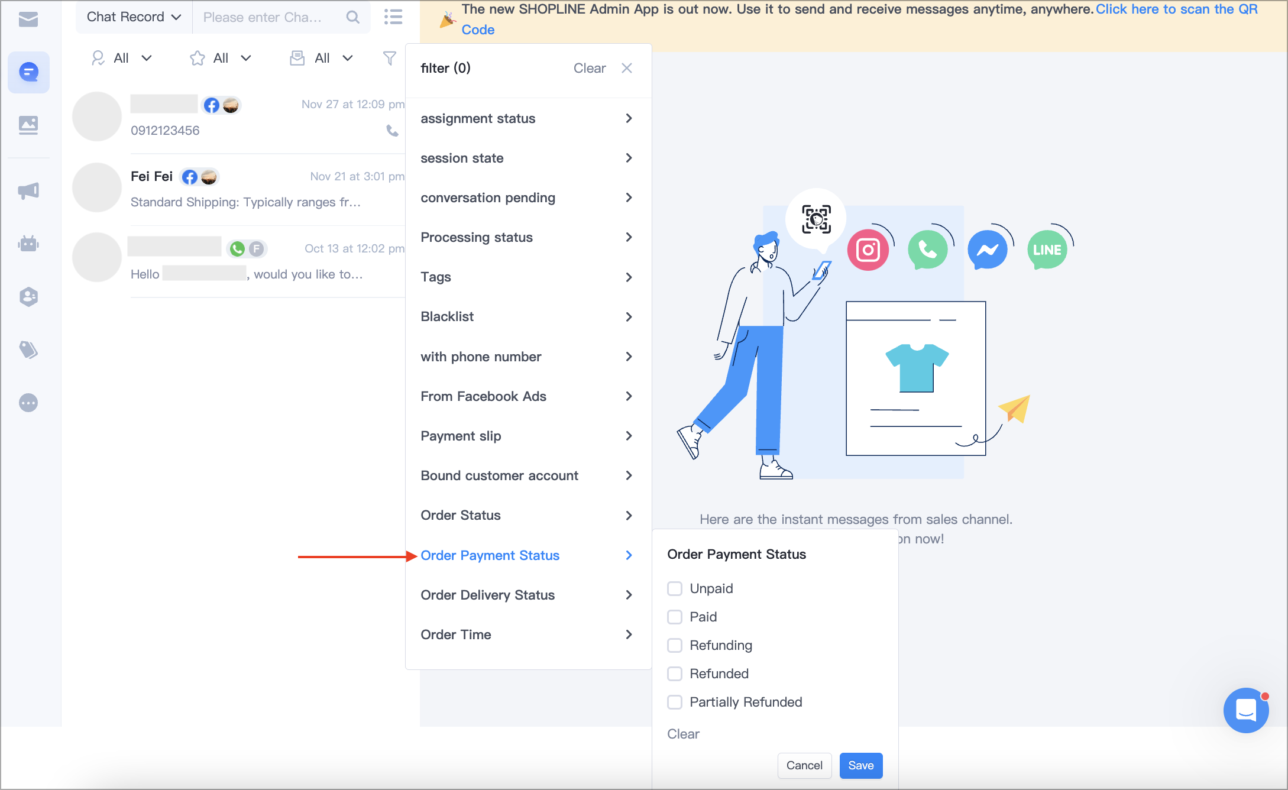
Task: Open the image gallery sidebar icon
Action: coord(28,125)
